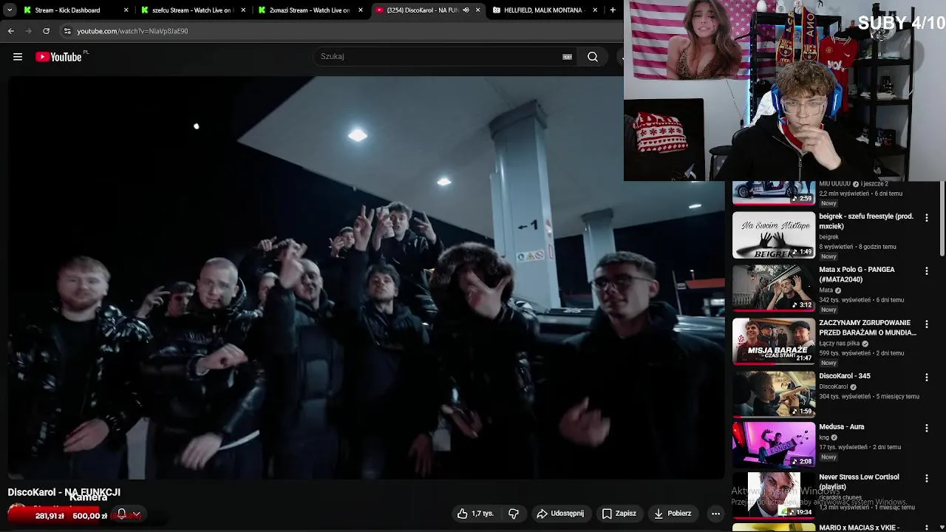Click the kng channel name under Medusa

(824, 437)
